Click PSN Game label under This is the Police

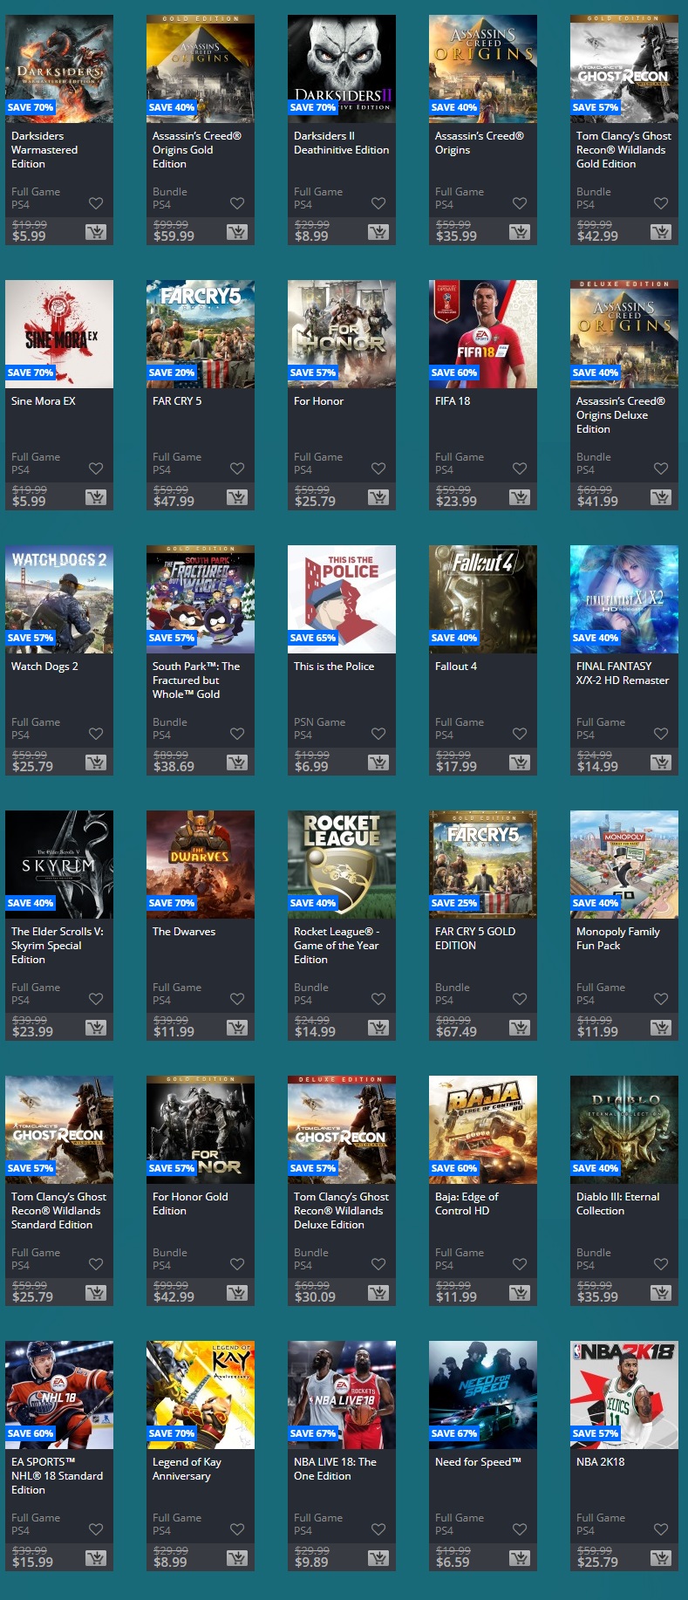pyautogui.click(x=319, y=722)
